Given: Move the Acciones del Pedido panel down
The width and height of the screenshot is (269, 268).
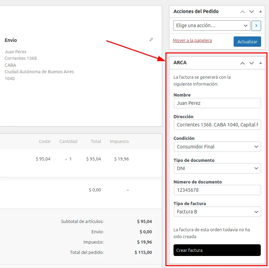Looking at the screenshot, I should click(251, 12).
